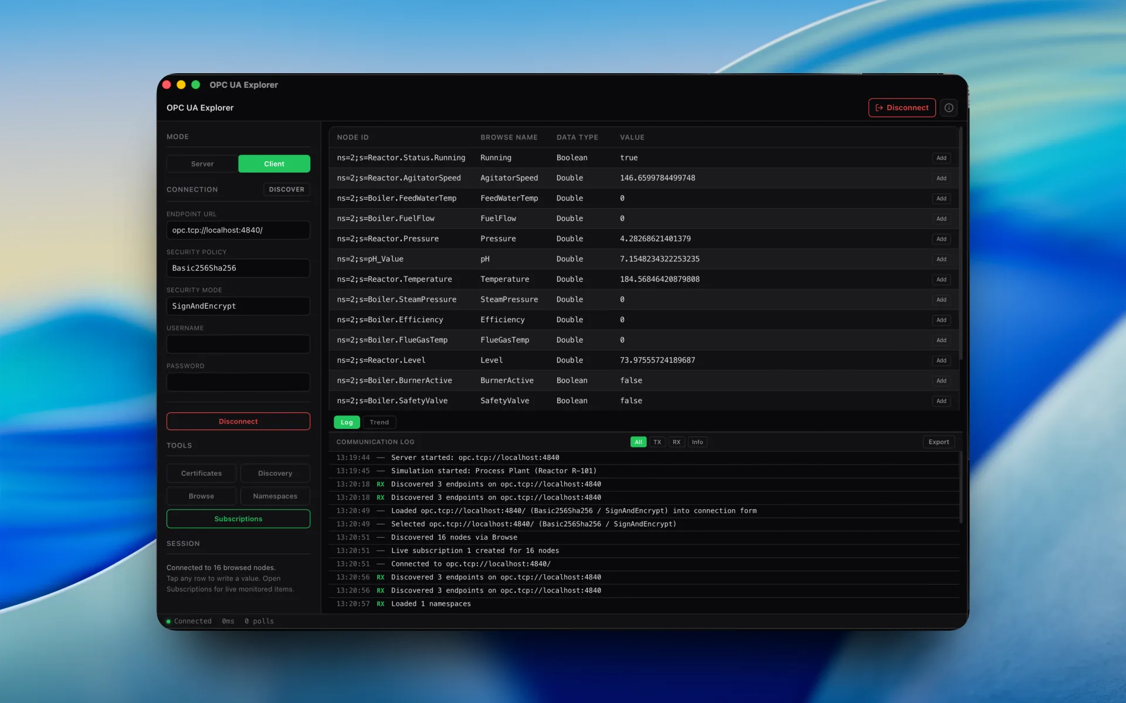Select the ns=2;s=Boiler.FuelFlow node ID
1126x703 pixels.
pos(386,219)
